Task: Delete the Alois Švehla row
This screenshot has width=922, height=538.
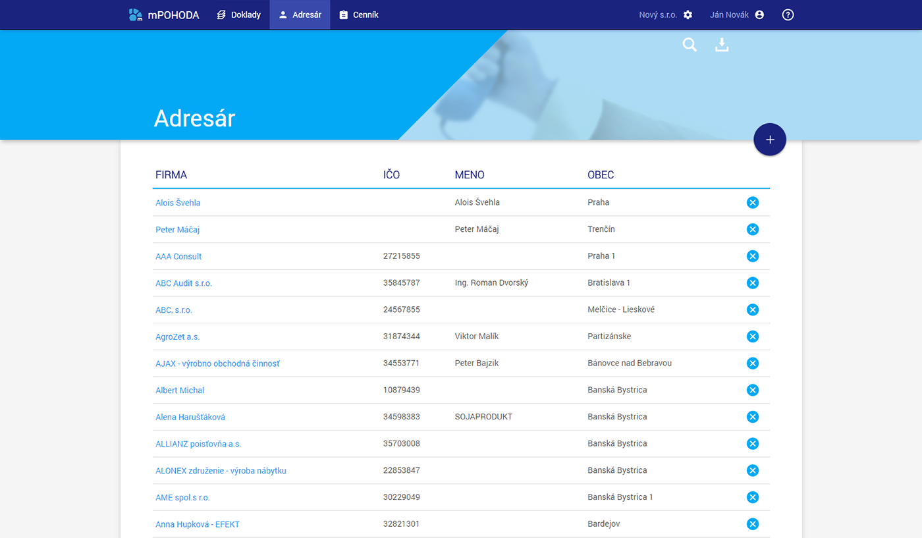Action: click(x=753, y=202)
